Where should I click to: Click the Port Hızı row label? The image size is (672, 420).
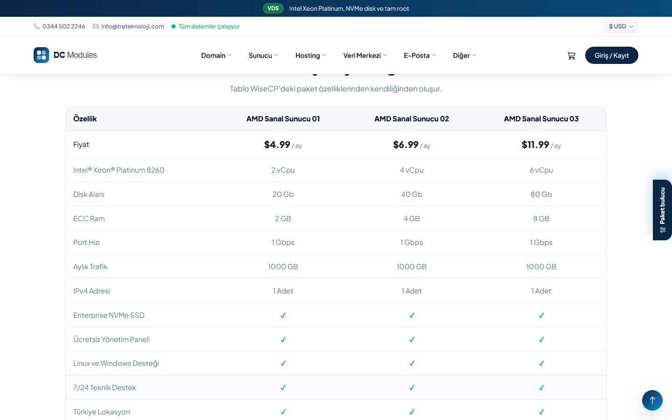(x=86, y=242)
